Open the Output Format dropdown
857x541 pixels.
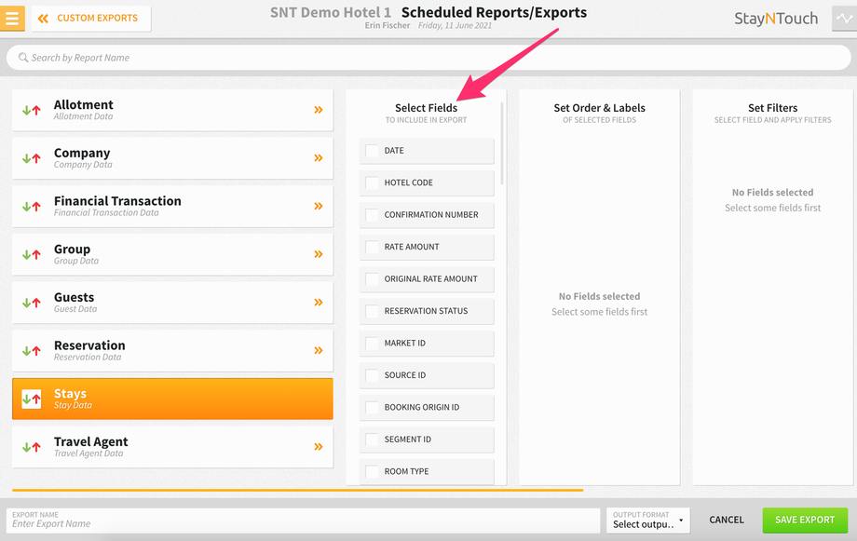click(648, 521)
